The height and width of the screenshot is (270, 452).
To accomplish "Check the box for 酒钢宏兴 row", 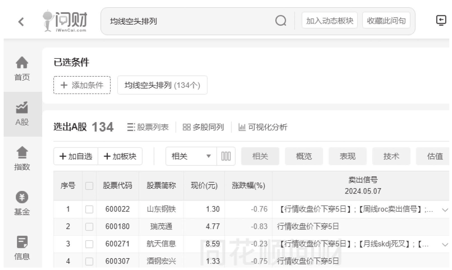I will [89, 261].
